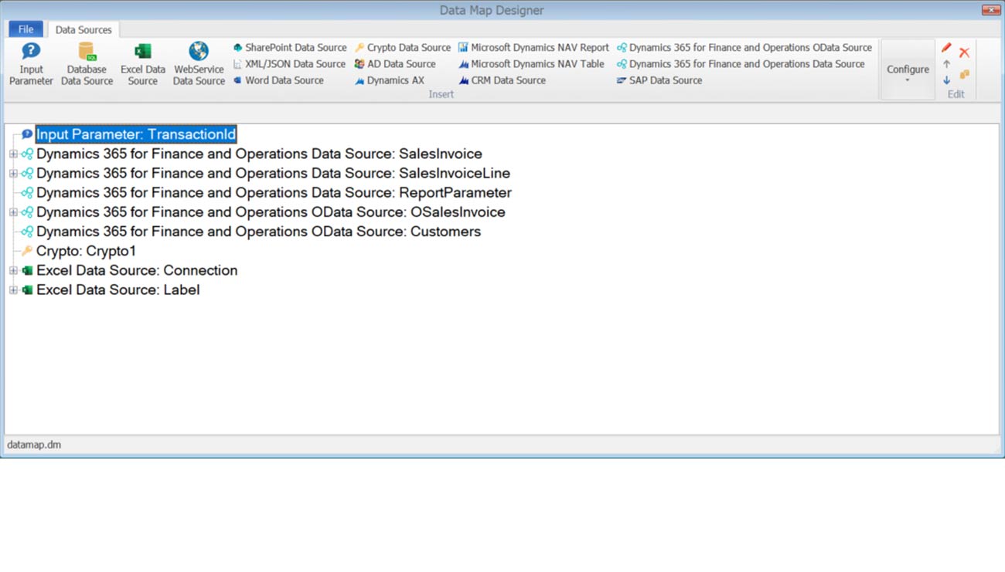This screenshot has height=572, width=1005.
Task: Insert a new Input Parameter
Action: coord(31,63)
